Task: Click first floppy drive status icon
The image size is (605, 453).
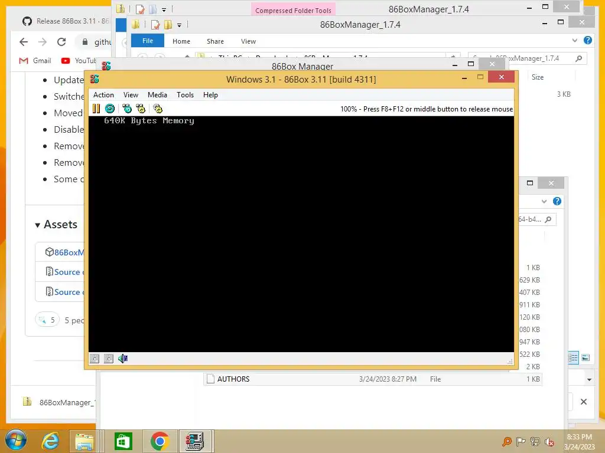Action: tap(95, 359)
